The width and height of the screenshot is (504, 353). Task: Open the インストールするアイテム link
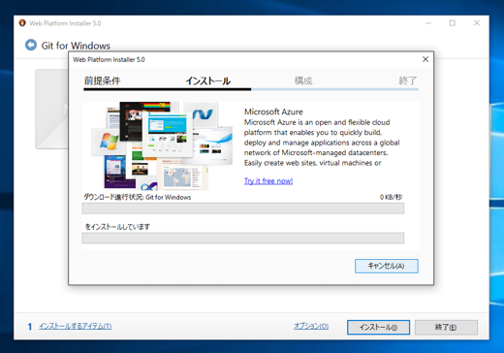coord(76,326)
